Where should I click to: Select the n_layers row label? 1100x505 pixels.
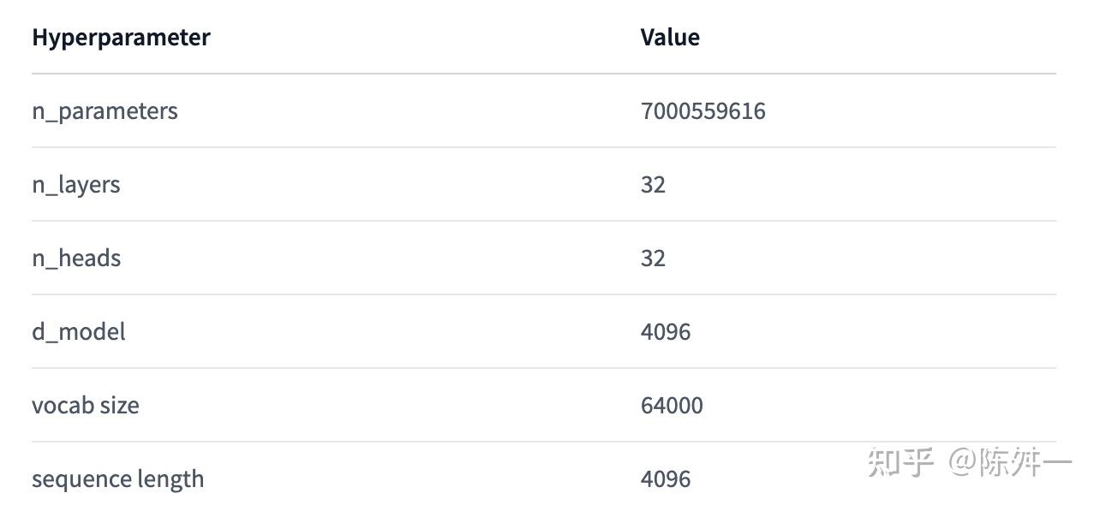(x=75, y=186)
